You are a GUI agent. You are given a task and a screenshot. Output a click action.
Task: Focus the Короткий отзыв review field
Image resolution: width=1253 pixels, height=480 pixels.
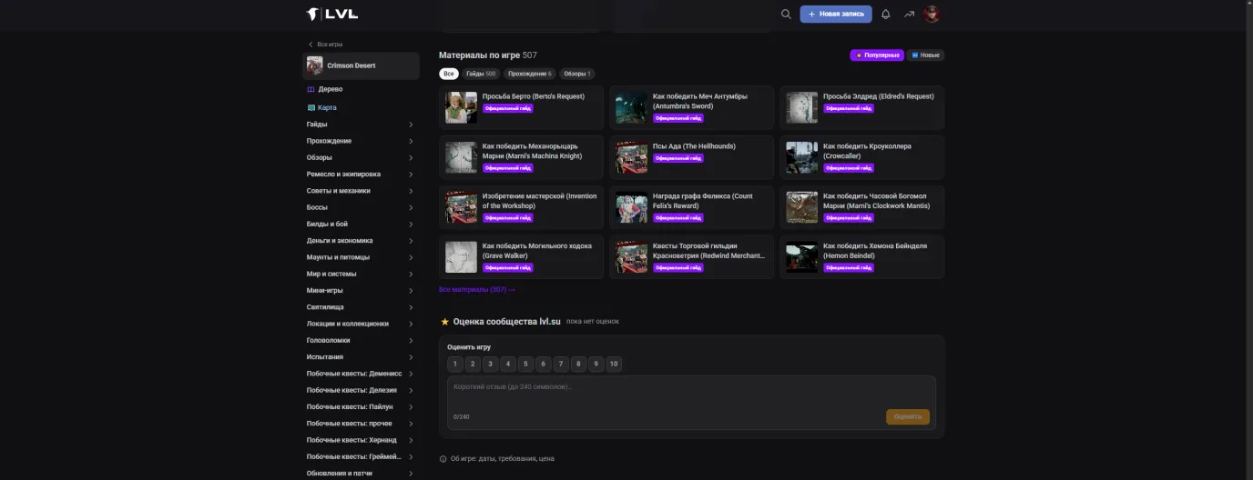691,402
